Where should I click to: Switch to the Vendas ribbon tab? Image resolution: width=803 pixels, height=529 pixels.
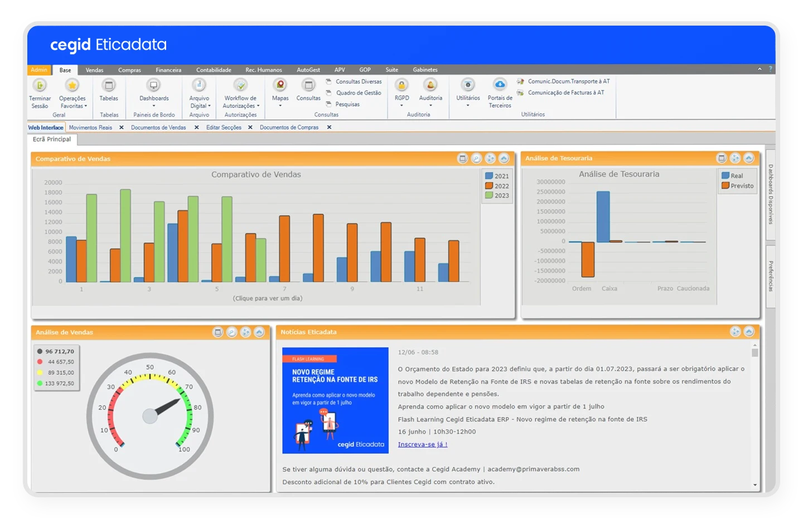94,70
